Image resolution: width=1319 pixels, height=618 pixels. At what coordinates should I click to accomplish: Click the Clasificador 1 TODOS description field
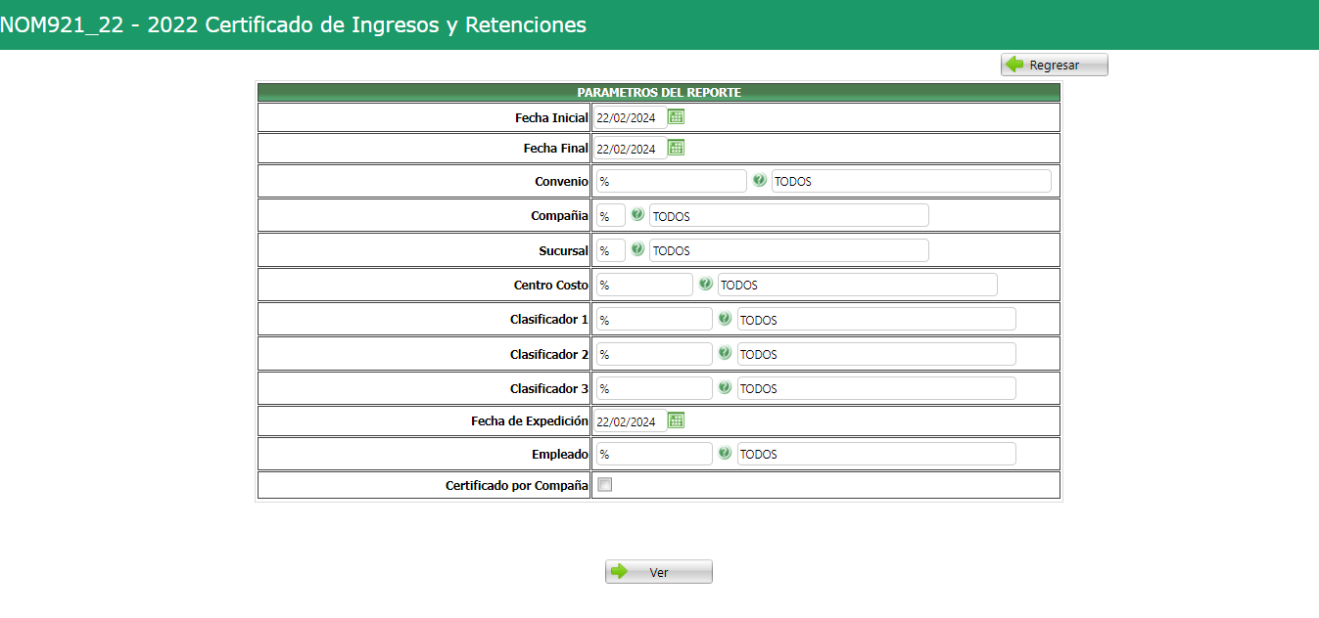pos(876,320)
